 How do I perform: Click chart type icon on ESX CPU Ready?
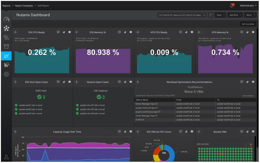pyautogui.click(x=64, y=32)
